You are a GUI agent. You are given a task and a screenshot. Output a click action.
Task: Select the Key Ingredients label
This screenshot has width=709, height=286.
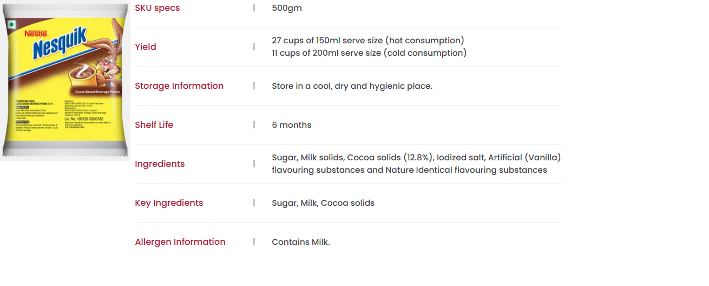coord(169,203)
